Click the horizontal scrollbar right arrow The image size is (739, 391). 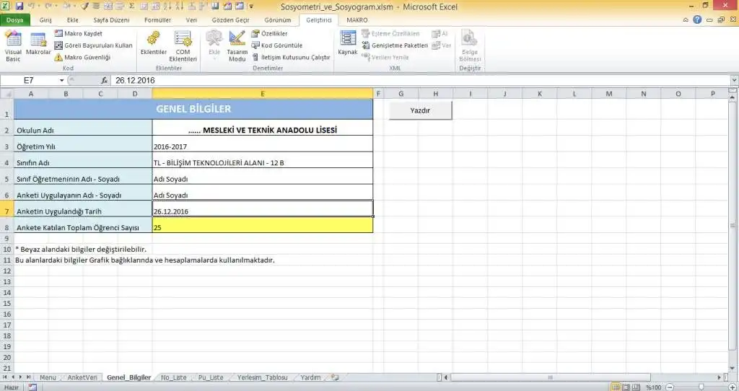(720, 377)
